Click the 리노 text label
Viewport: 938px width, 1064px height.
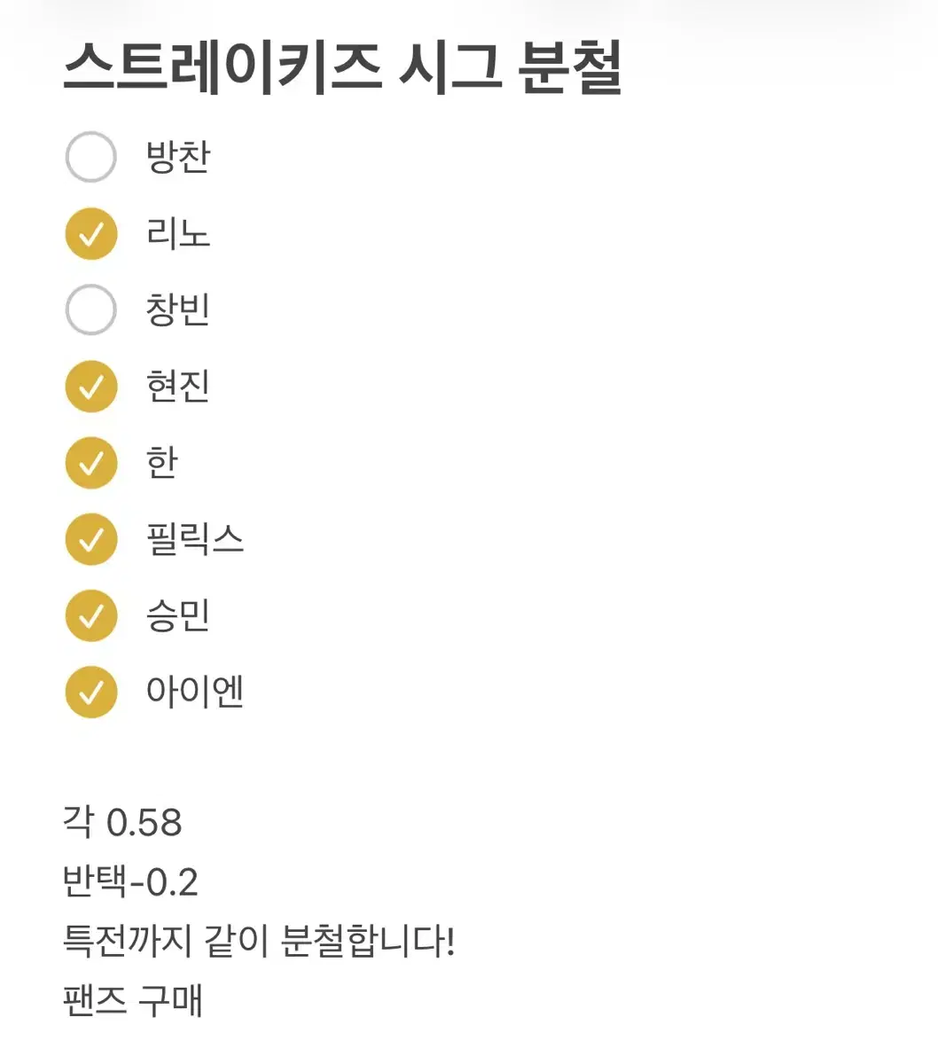(177, 234)
